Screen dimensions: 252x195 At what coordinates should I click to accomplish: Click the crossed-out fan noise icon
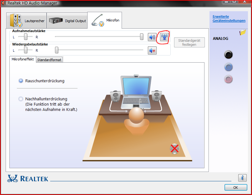click(174, 149)
